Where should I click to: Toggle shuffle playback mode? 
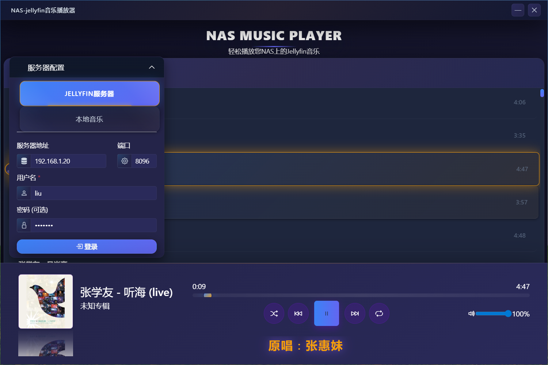pos(274,313)
